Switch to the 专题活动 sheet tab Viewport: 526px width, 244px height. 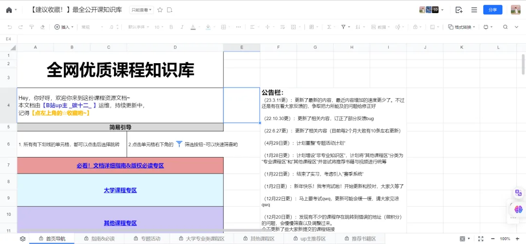(147, 239)
